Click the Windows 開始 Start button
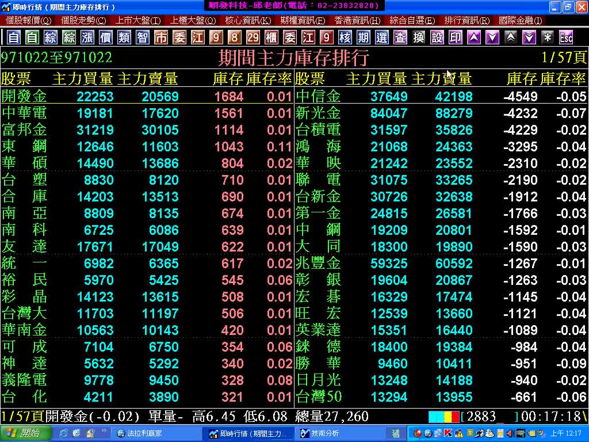Screen dimensions: 589x442 click(x=25, y=433)
